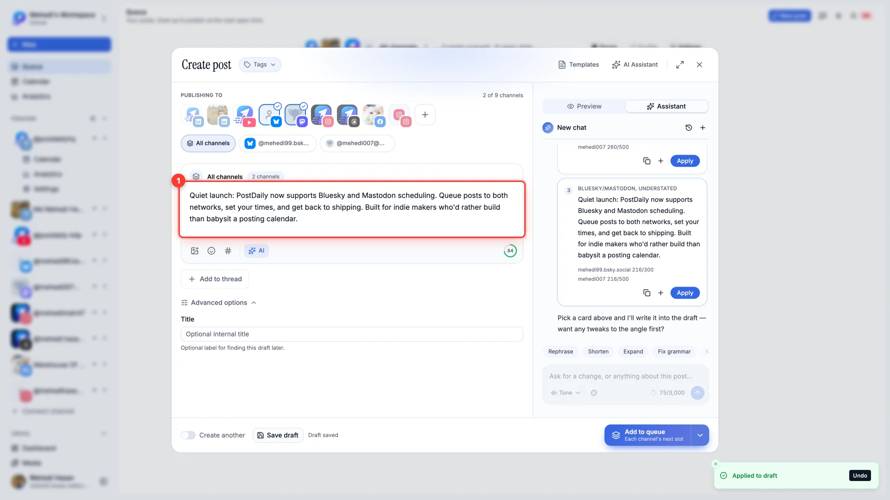Screen dimensions: 890x500
Task: Insert a hashtag via the # icon
Action: tap(228, 250)
